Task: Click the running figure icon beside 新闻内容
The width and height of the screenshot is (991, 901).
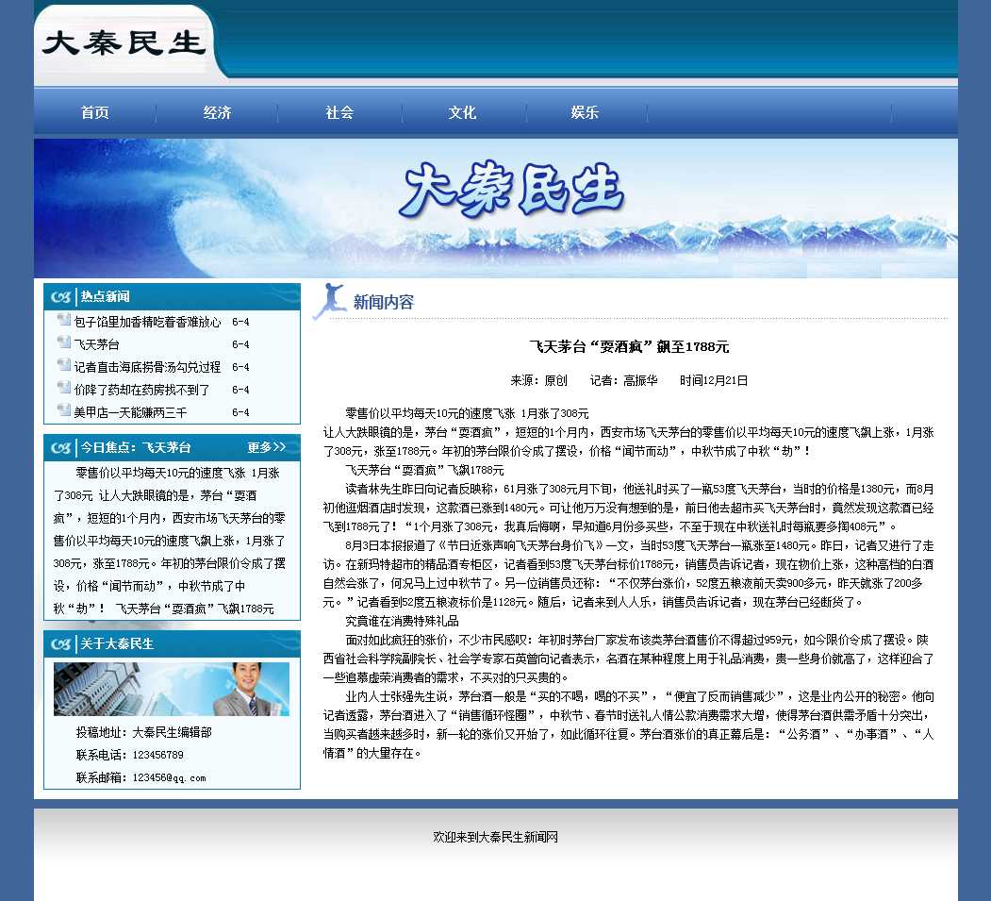Action: click(329, 301)
